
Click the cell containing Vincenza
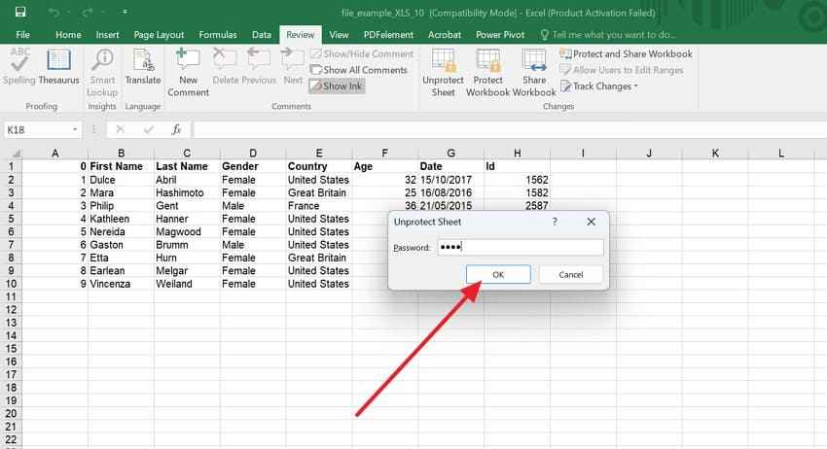coord(121,284)
